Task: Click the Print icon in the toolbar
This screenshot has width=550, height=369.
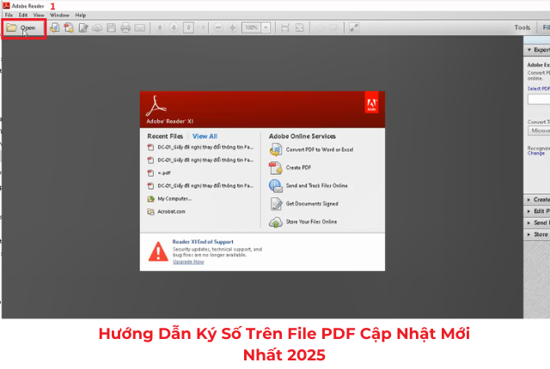Action: [125, 27]
